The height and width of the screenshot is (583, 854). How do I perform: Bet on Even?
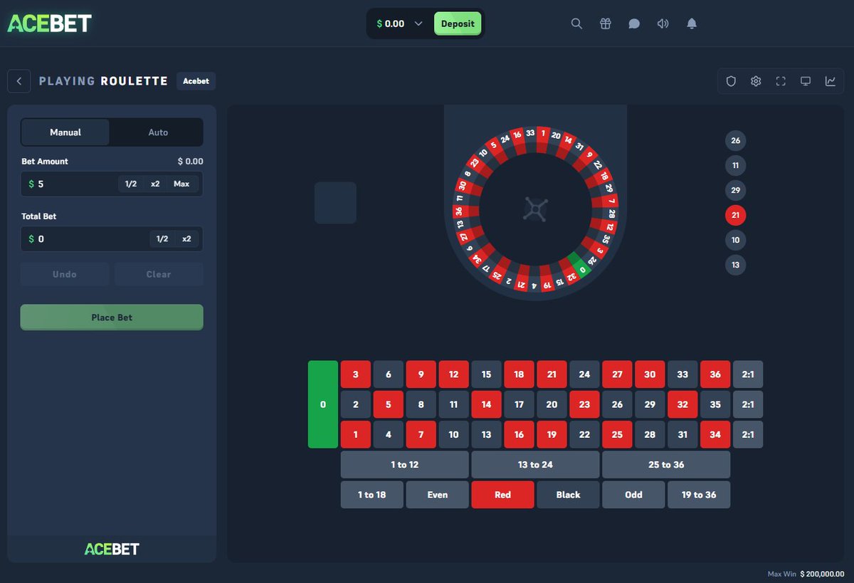point(437,495)
